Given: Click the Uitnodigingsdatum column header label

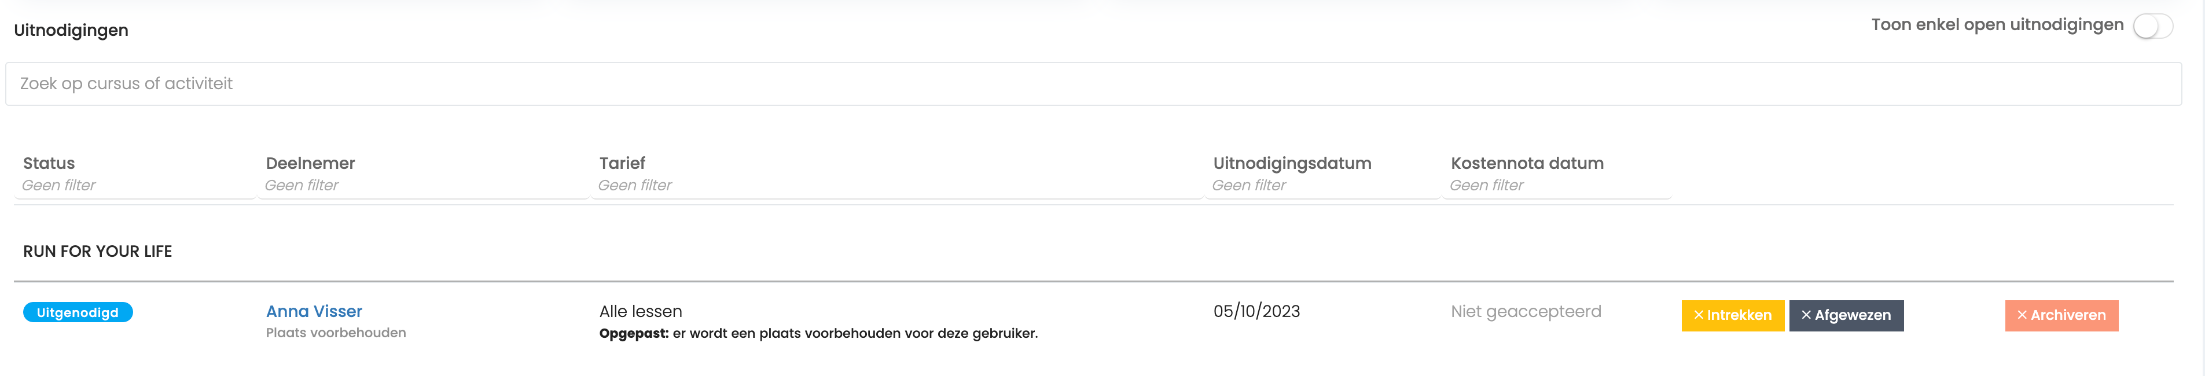Looking at the screenshot, I should [x=1292, y=163].
